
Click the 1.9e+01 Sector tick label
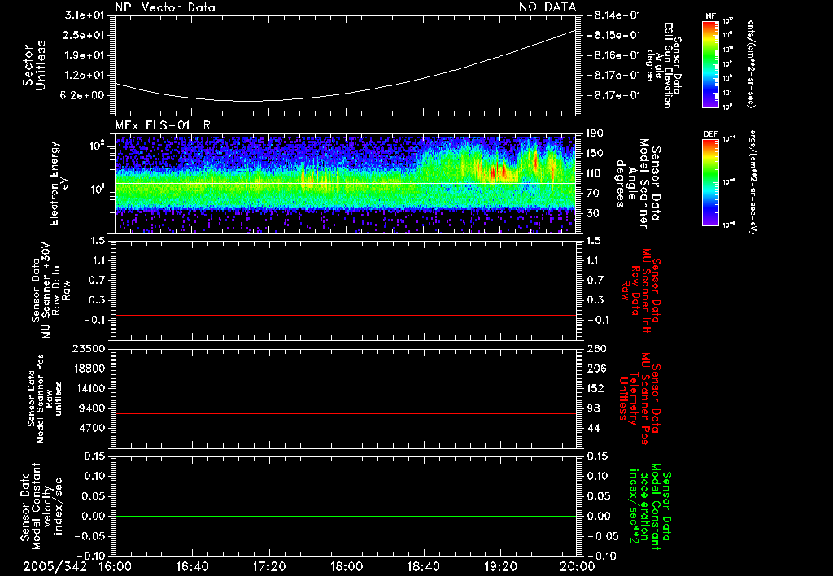(85, 55)
